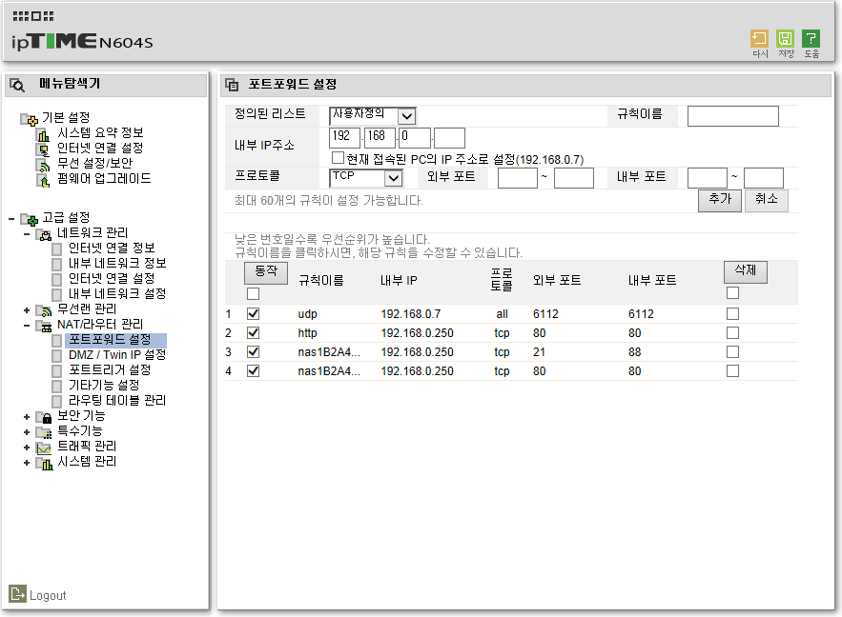The height and width of the screenshot is (617, 842).
Task: Click the ipTIME N604S logo
Action: point(82,41)
